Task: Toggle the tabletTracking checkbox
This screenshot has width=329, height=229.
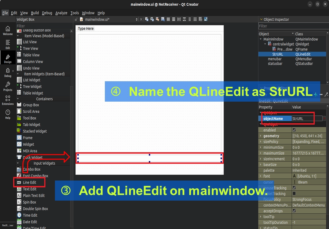Action: [x=294, y=194]
